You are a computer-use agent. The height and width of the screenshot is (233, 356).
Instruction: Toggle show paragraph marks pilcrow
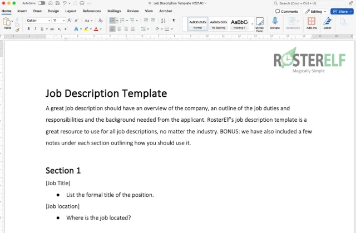click(x=174, y=21)
